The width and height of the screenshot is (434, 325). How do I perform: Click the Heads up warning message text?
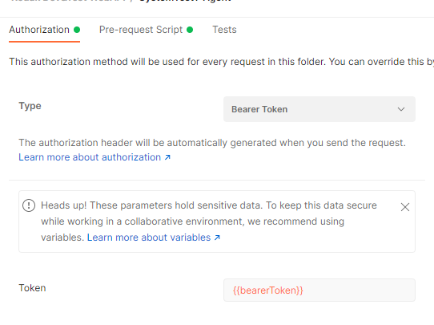point(209,221)
